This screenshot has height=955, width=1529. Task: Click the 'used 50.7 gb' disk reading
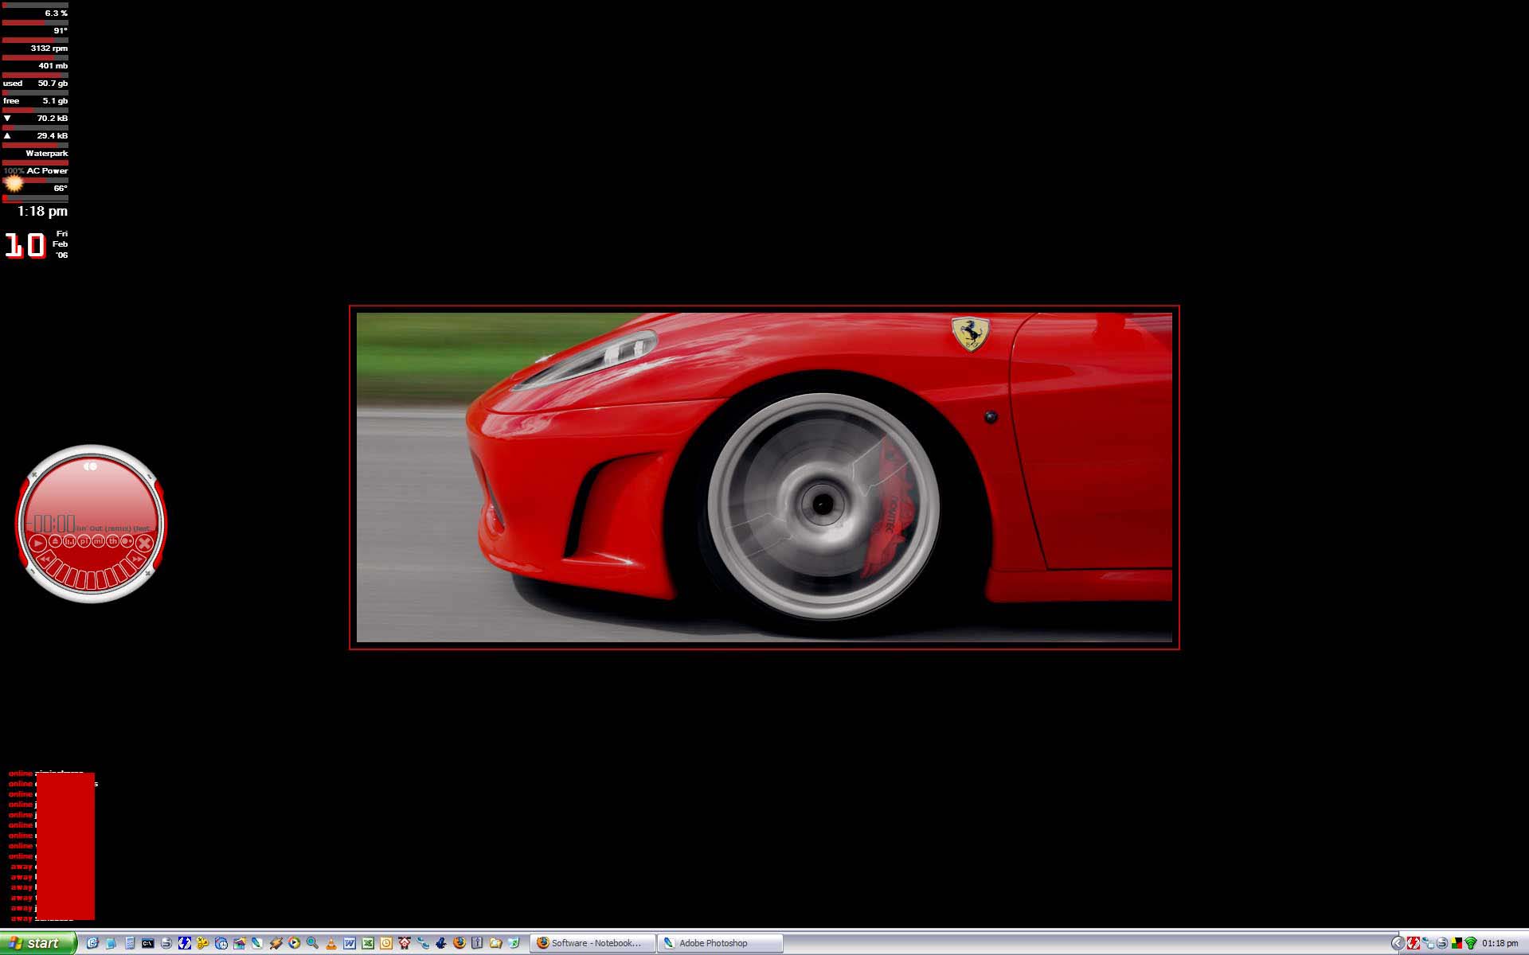coord(36,84)
